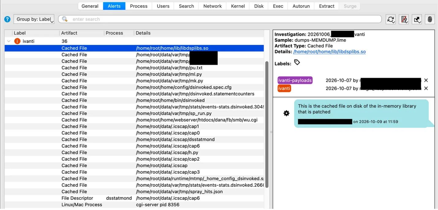Select the .icscap/cap1 row

(134, 126)
